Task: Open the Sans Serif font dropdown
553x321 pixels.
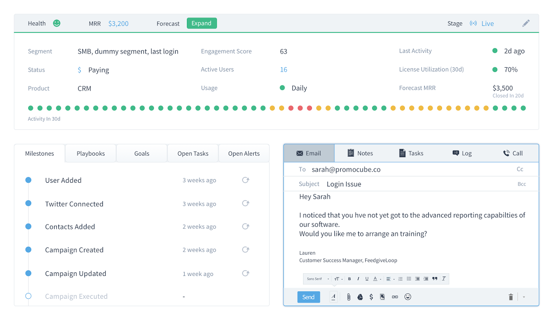Action: point(317,279)
